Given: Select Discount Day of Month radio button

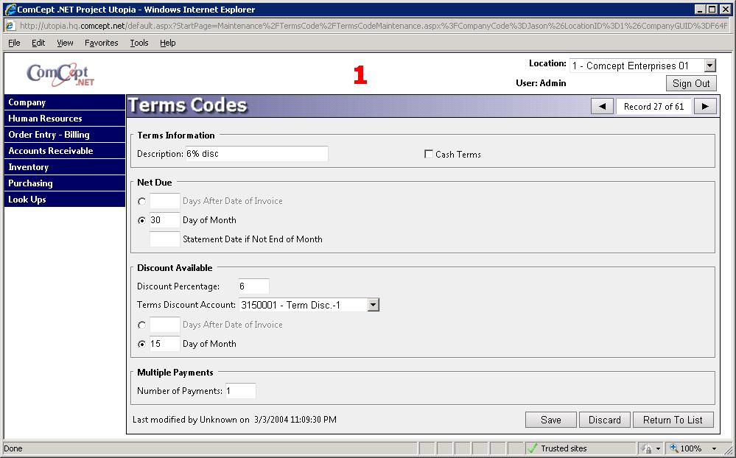Looking at the screenshot, I should point(142,344).
